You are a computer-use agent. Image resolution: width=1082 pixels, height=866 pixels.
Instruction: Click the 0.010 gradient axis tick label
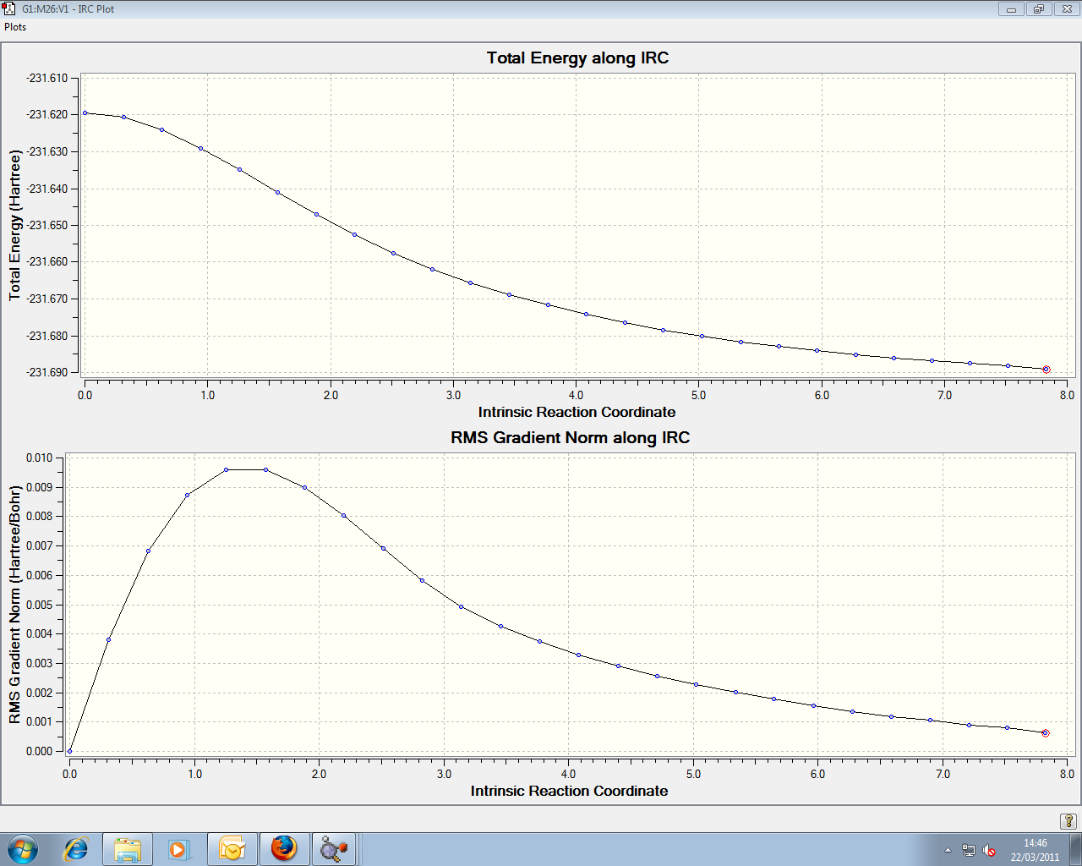coord(39,458)
